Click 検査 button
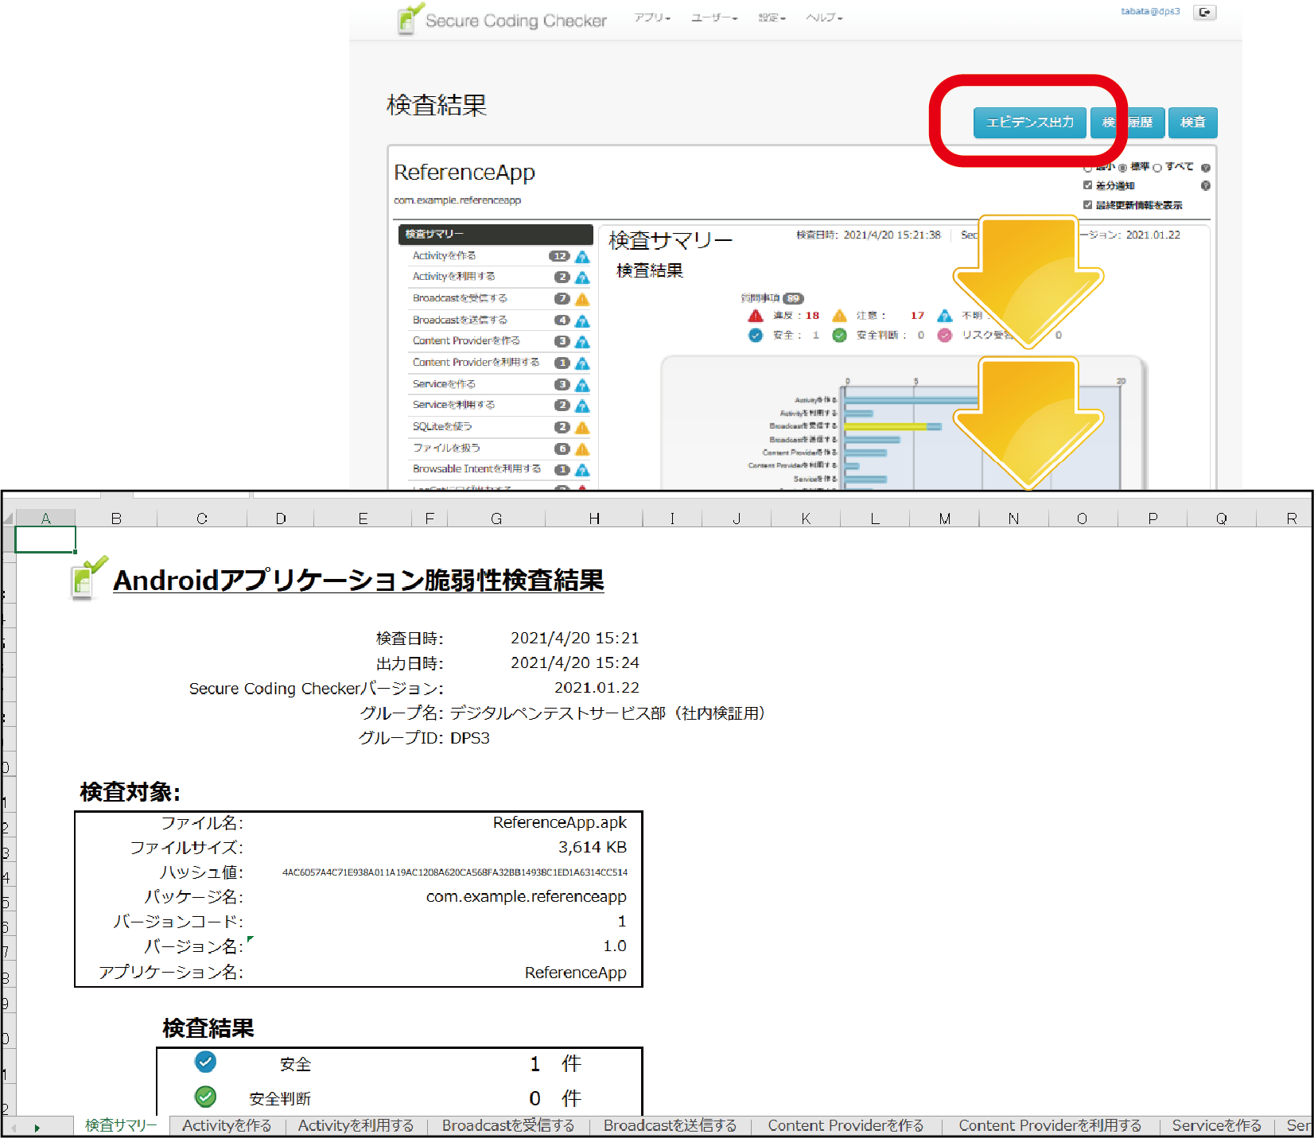Viewport: 1314px width, 1138px height. point(1193,122)
